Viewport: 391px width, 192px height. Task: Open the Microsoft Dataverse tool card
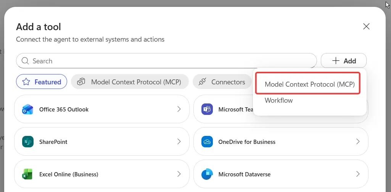coord(281,174)
